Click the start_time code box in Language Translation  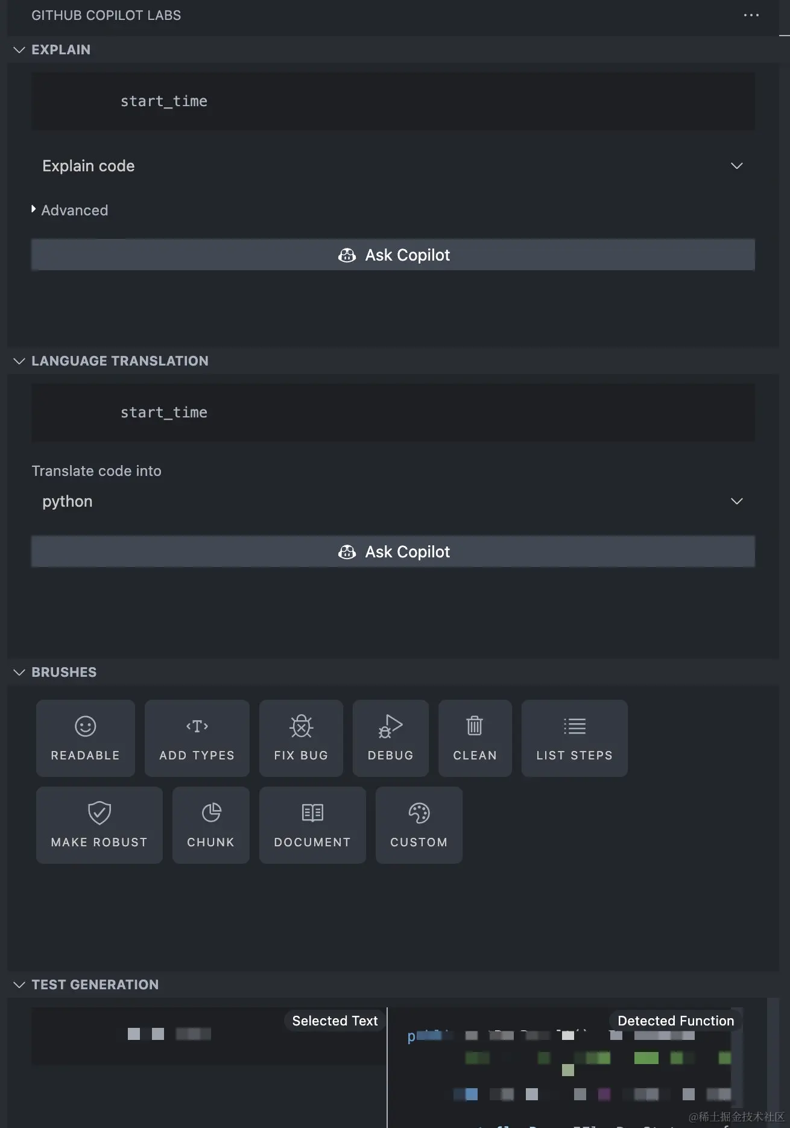pyautogui.click(x=393, y=413)
